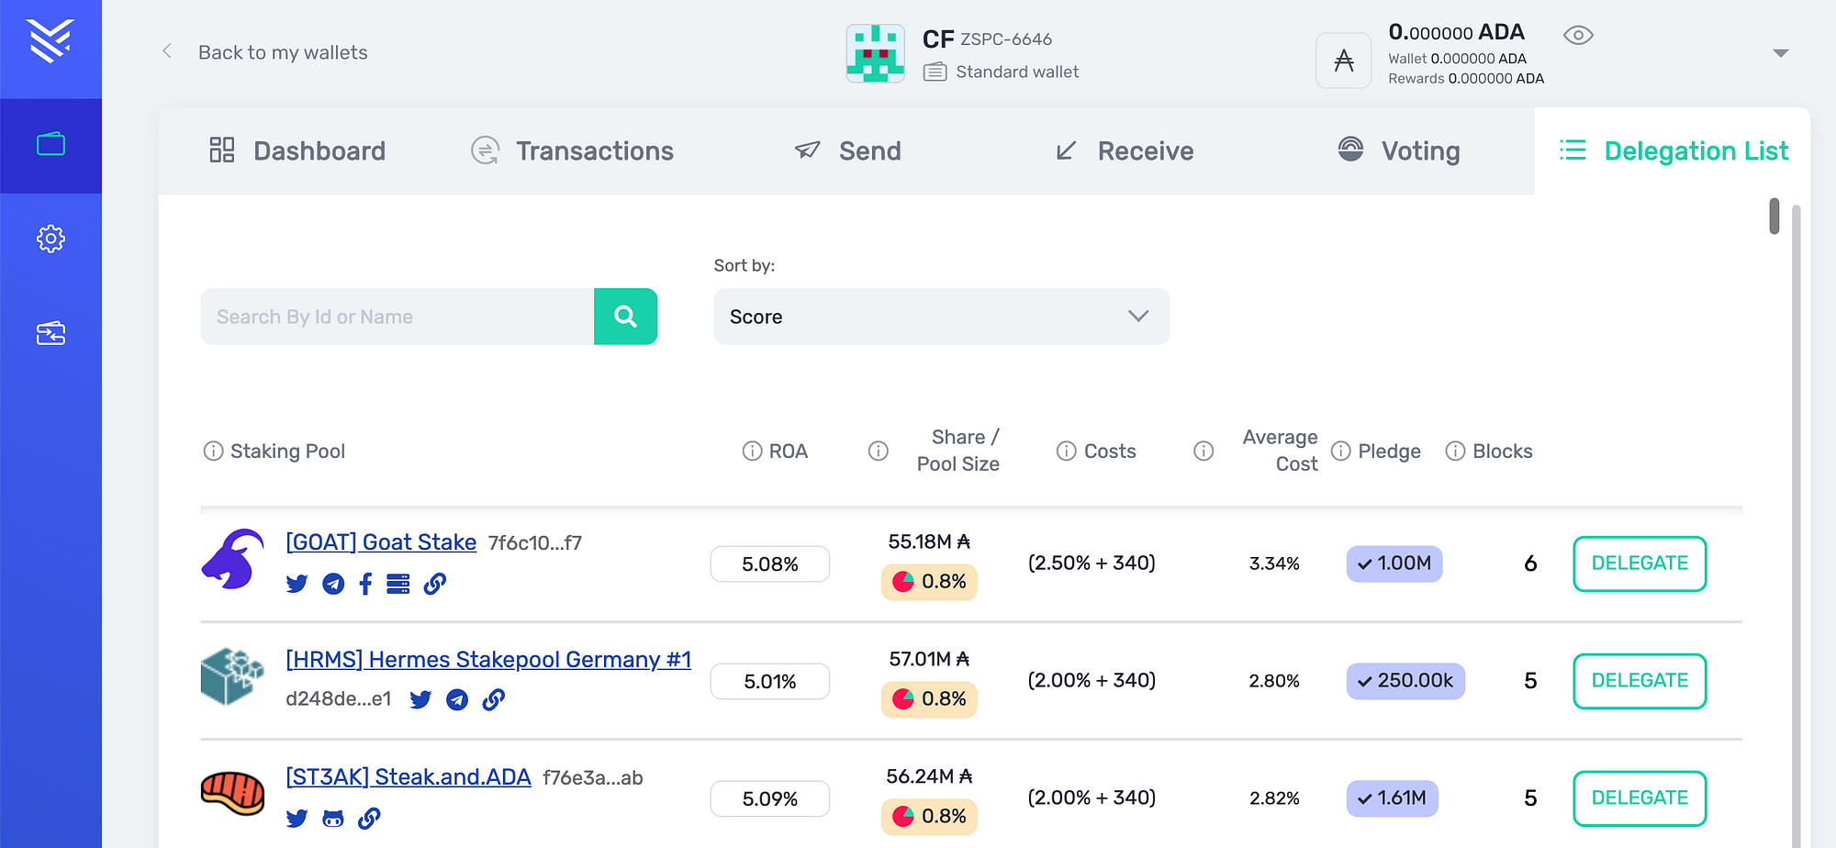Viewport: 1836px width, 848px height.
Task: Click Goat Stake's 1.00M pledge badge
Action: pyautogui.click(x=1394, y=563)
